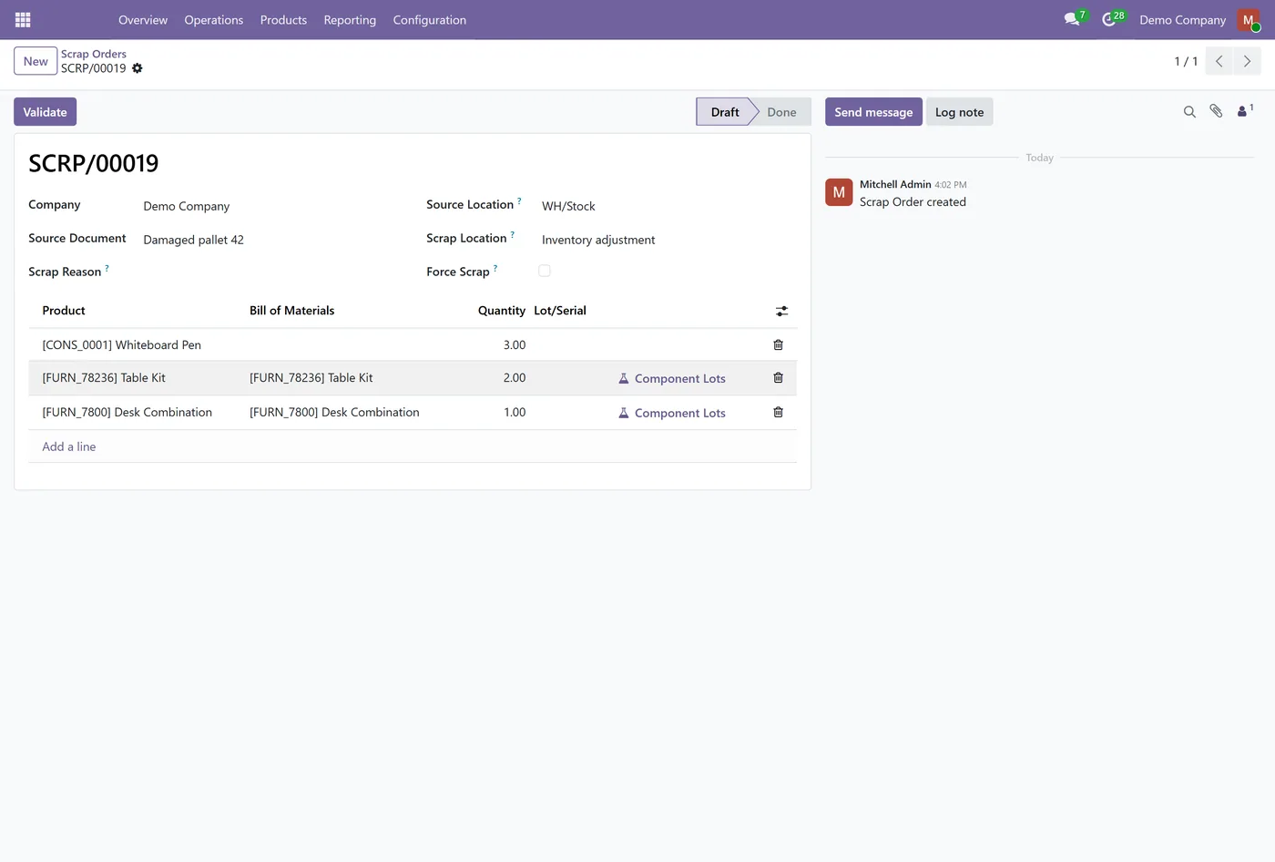Select the Done status stage

tap(781, 112)
